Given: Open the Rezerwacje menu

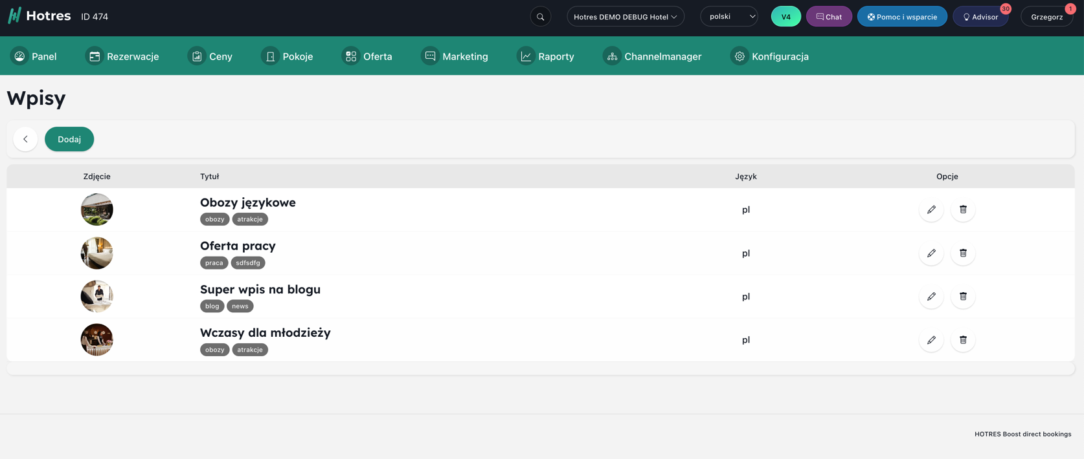Looking at the screenshot, I should point(122,56).
